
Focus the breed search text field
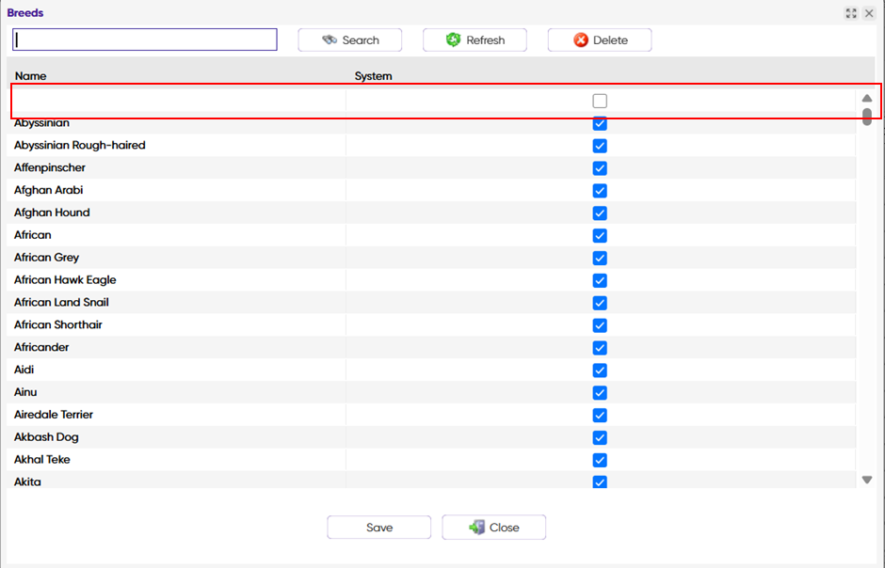click(145, 39)
